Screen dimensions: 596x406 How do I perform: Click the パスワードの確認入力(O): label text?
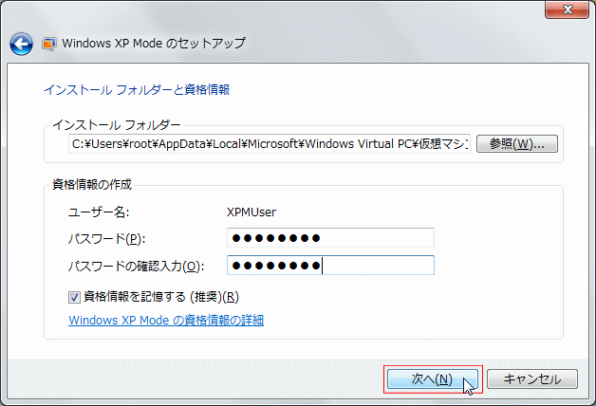pos(136,267)
